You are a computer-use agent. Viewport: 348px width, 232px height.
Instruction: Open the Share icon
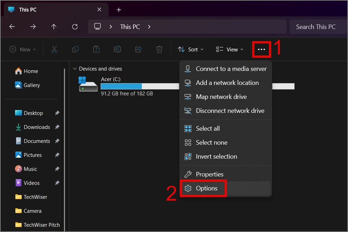click(138, 49)
